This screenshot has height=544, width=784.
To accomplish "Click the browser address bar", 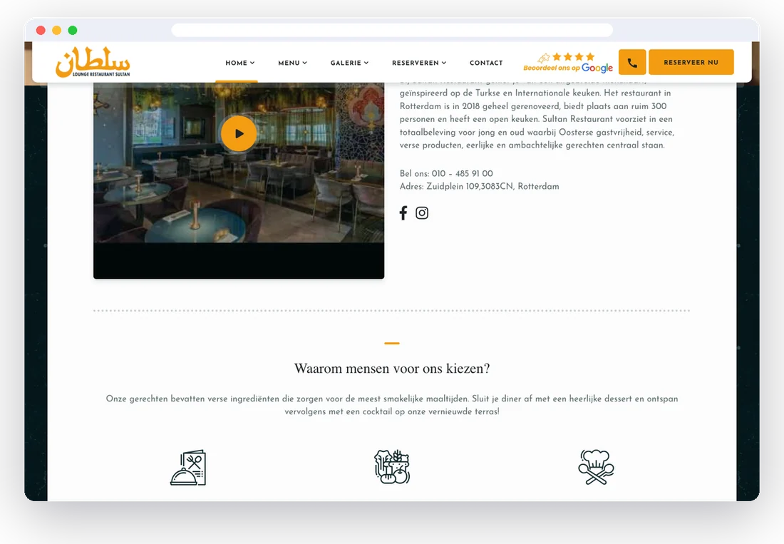I will 392,30.
